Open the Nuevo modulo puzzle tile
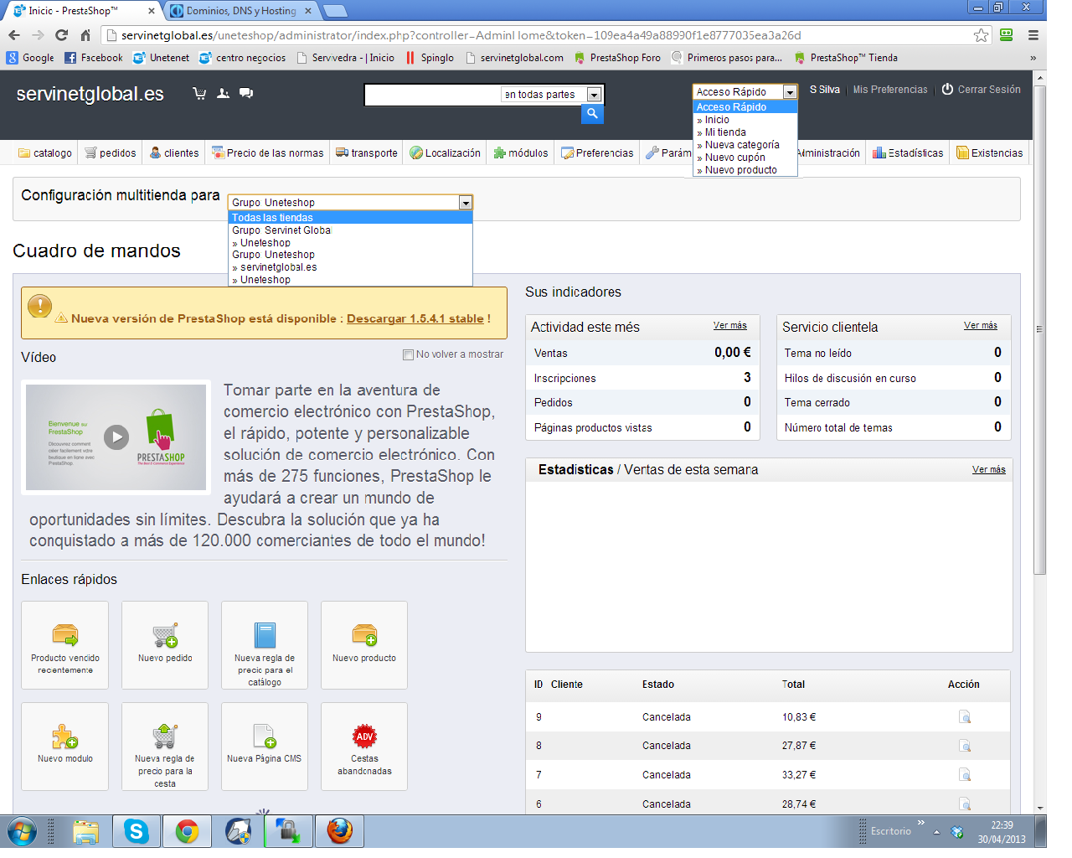Screen dimensions: 1072x858 point(65,747)
